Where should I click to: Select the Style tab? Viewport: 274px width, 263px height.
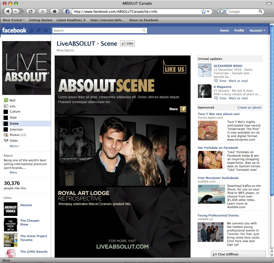(x=13, y=117)
